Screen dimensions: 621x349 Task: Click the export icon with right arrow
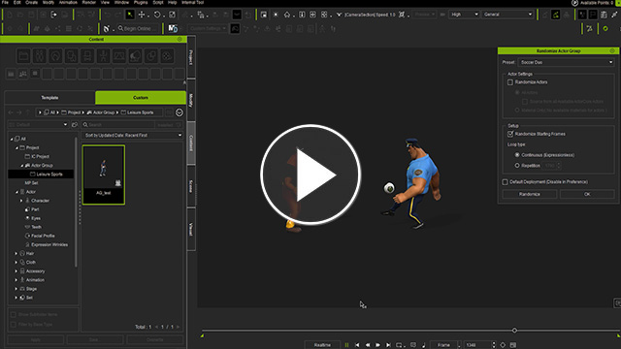click(53, 15)
